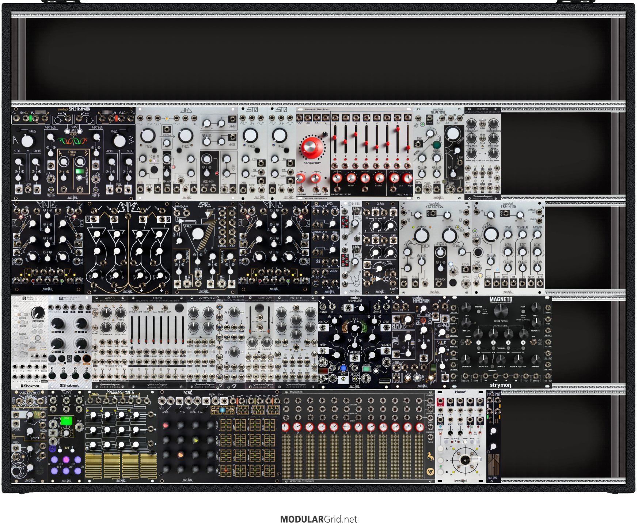The height and width of the screenshot is (527, 638).
Task: Click harmonic fader 1 on Harmonic Oscillator
Action: pos(335,137)
